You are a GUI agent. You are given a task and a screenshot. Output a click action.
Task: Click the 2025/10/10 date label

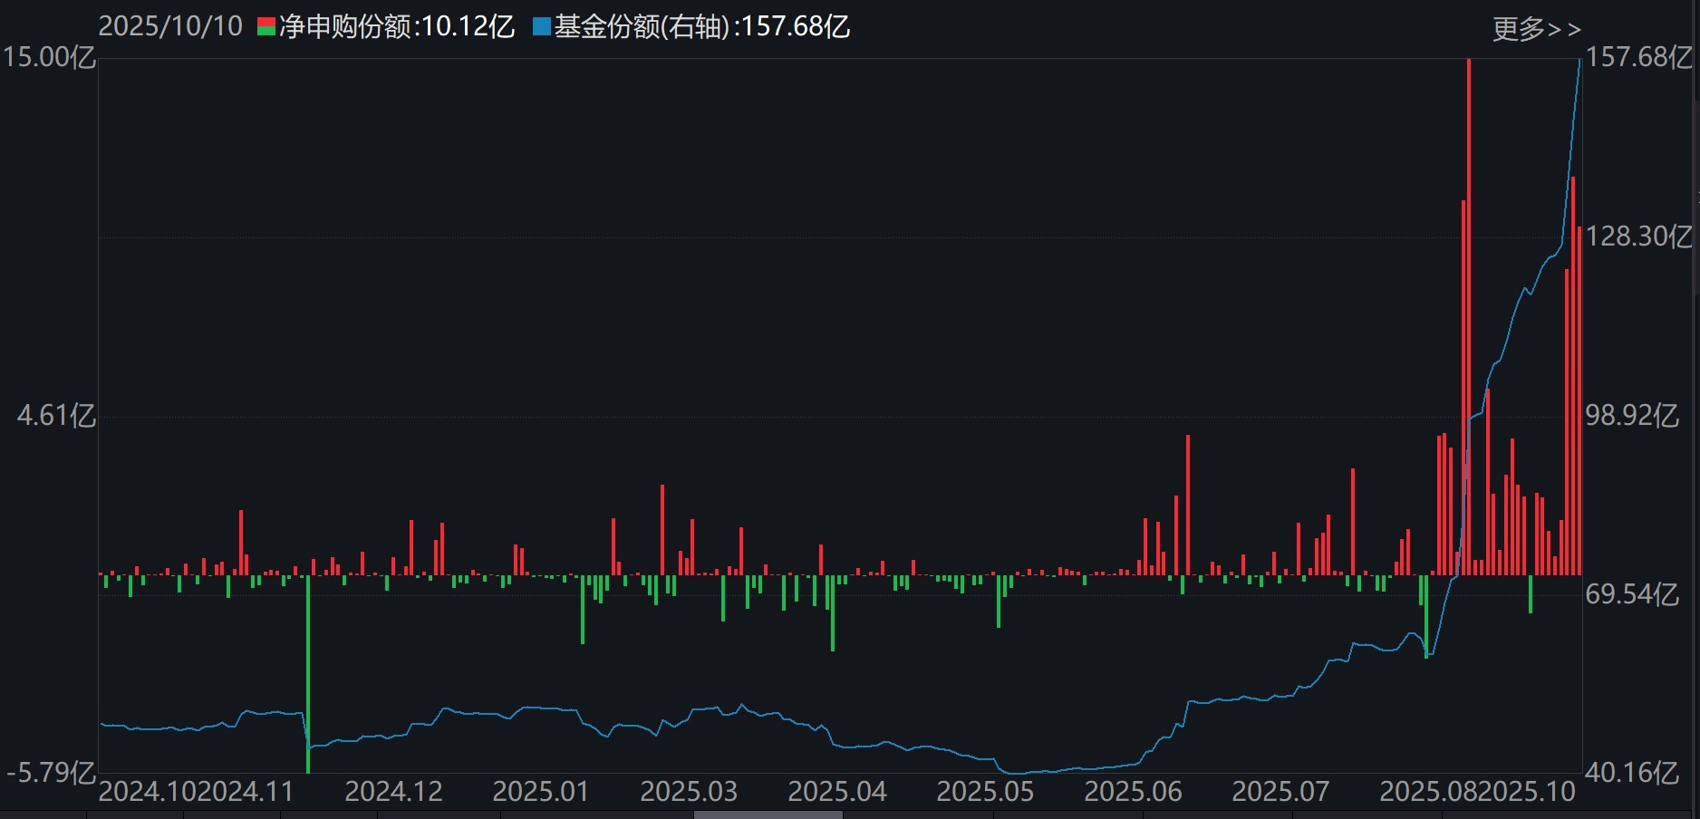[170, 26]
